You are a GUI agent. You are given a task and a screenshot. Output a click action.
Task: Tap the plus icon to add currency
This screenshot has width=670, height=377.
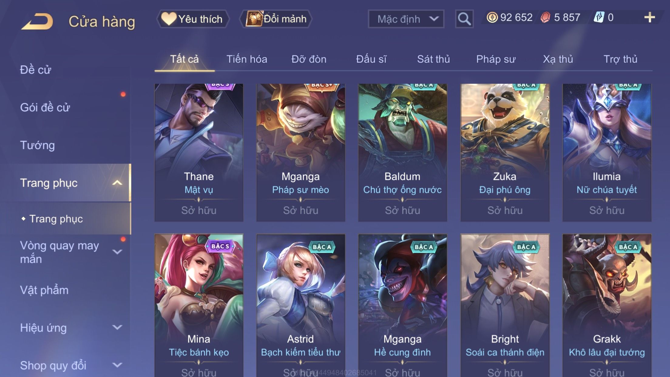[x=649, y=17]
